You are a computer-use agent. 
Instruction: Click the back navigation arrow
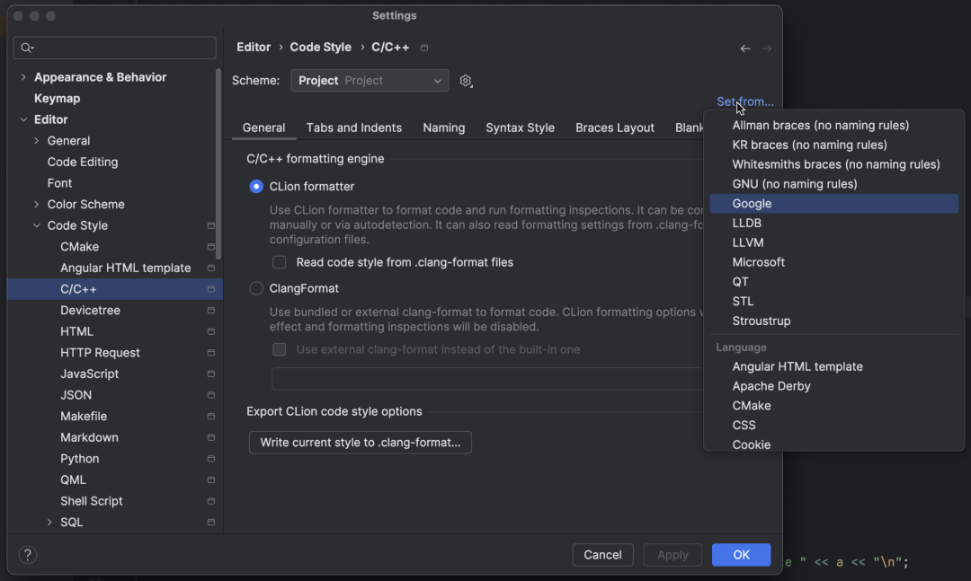745,48
